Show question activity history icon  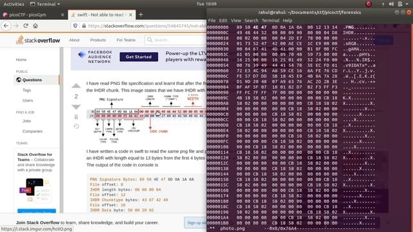(76, 126)
